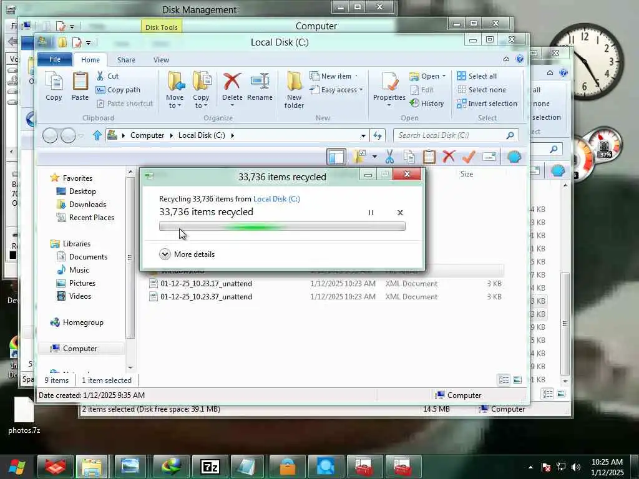Open Pictures library
Image resolution: width=639 pixels, height=479 pixels.
coord(82,283)
